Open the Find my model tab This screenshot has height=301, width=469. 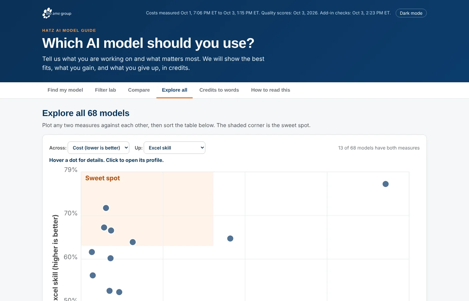[65, 90]
